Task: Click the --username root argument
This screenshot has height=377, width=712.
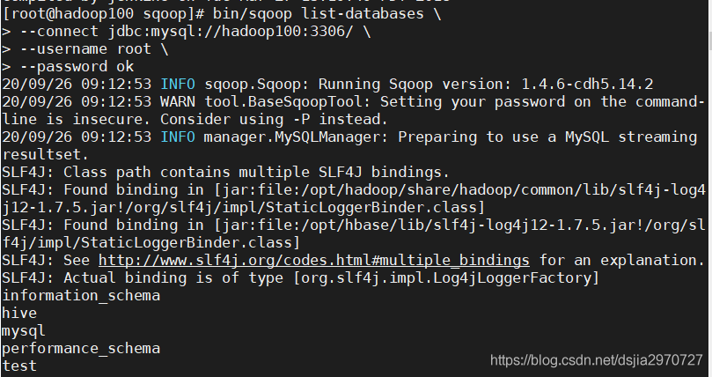Action: click(85, 48)
